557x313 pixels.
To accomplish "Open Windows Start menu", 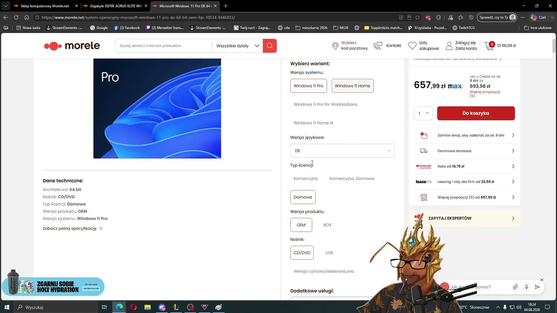I will pyautogui.click(x=7, y=307).
